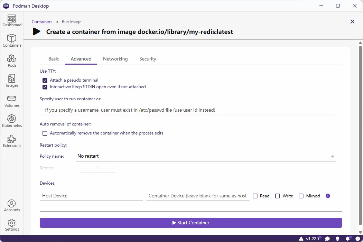The height and width of the screenshot is (242, 363).
Task: Open the Basic tab
Action: pos(54,59)
